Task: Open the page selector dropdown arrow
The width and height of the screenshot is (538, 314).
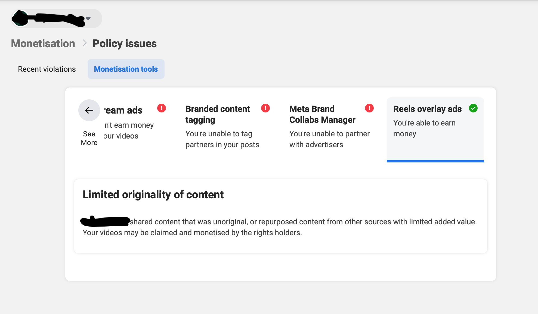Action: pos(88,18)
